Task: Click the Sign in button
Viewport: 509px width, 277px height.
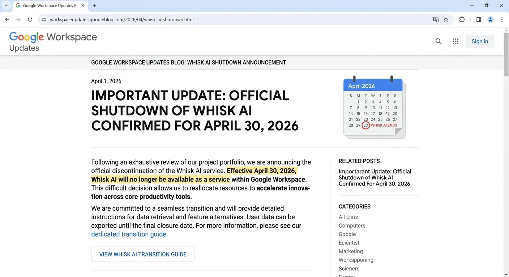Action: click(480, 41)
